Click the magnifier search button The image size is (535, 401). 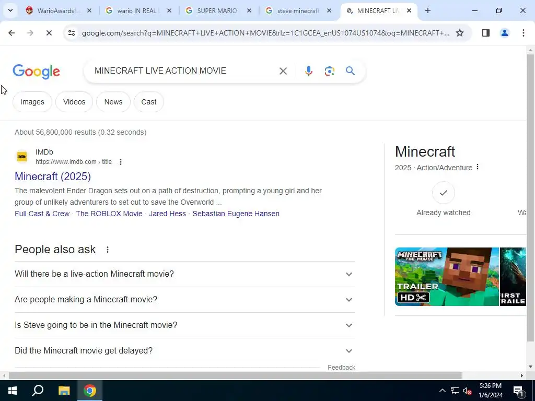(x=350, y=71)
